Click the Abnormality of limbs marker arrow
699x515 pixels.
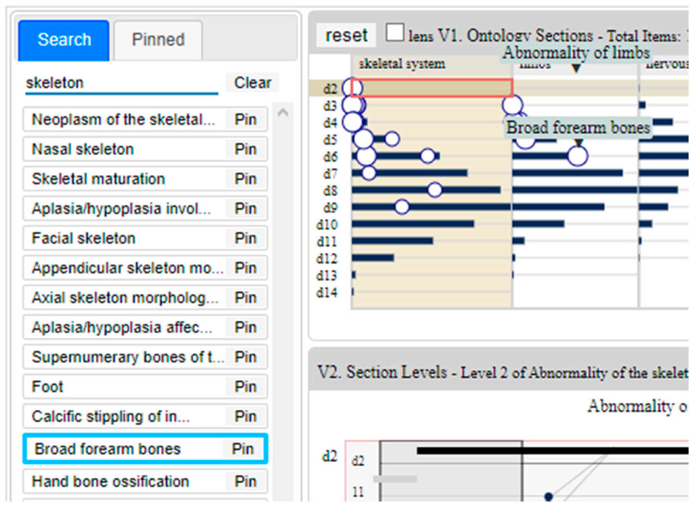click(576, 68)
